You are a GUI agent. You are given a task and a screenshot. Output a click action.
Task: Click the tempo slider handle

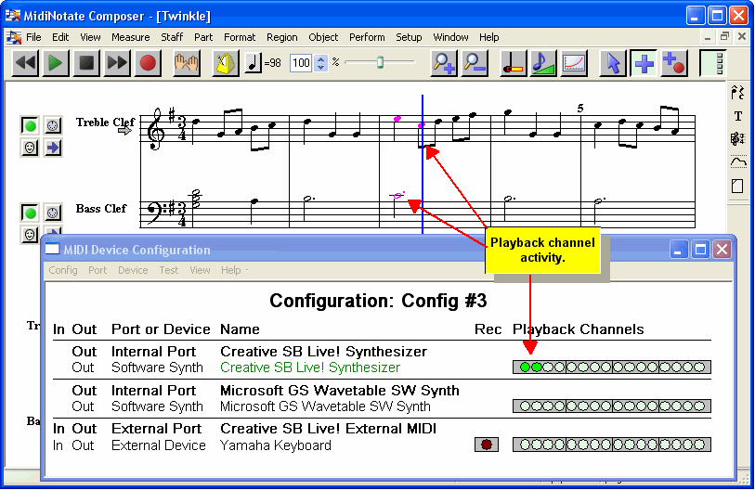tap(379, 62)
